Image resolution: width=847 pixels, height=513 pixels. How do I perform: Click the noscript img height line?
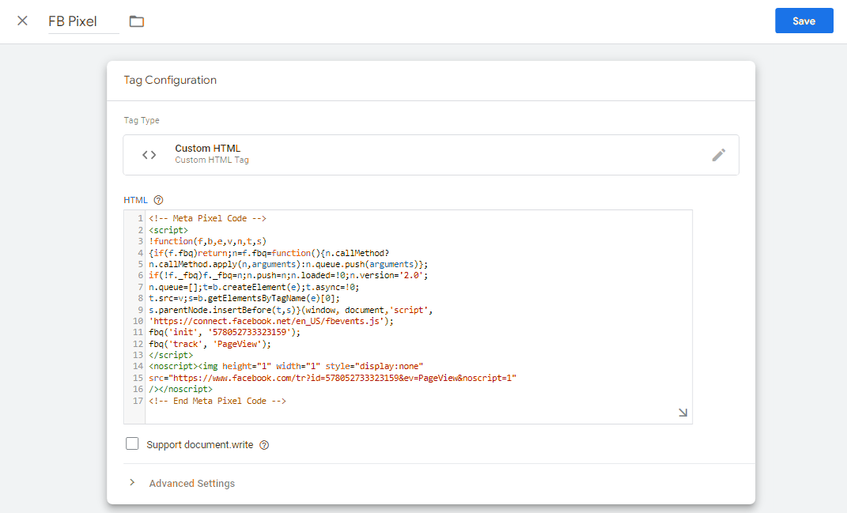tap(286, 367)
